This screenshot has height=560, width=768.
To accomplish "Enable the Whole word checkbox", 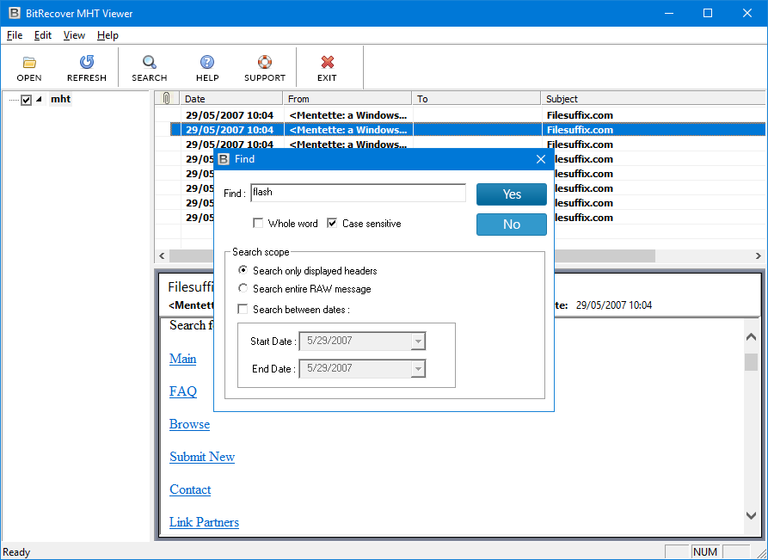I will point(258,224).
